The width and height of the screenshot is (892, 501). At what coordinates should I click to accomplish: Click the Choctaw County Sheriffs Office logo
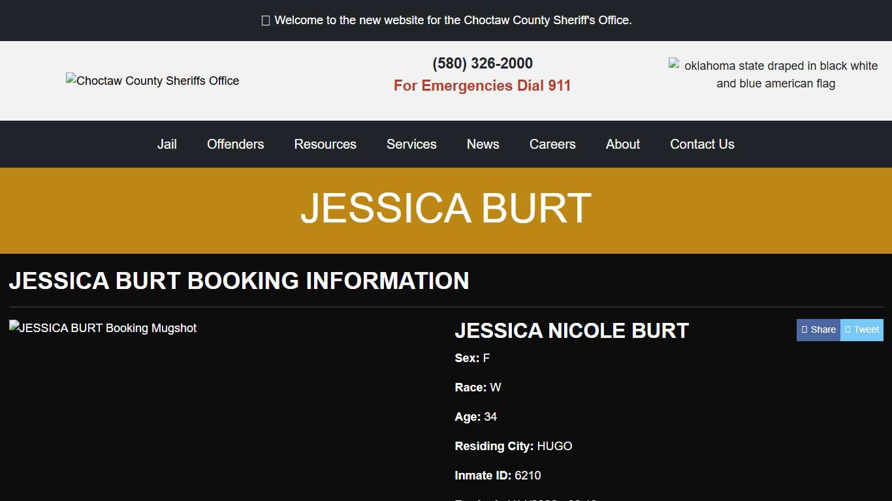[152, 80]
